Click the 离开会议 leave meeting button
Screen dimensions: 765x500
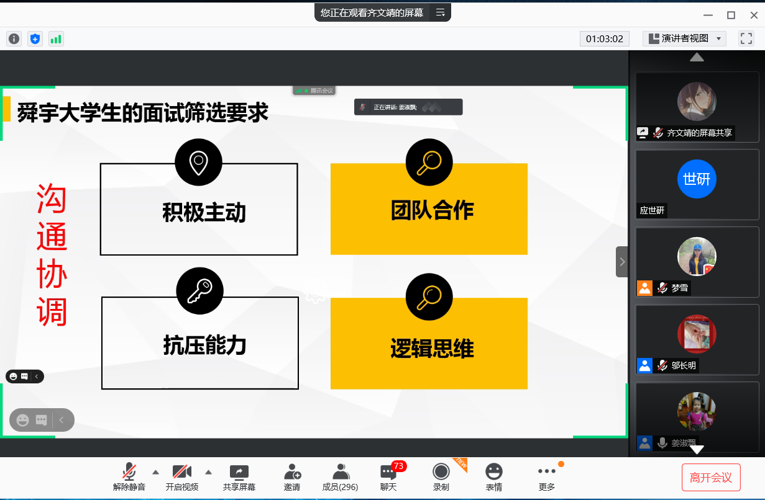tap(711, 478)
